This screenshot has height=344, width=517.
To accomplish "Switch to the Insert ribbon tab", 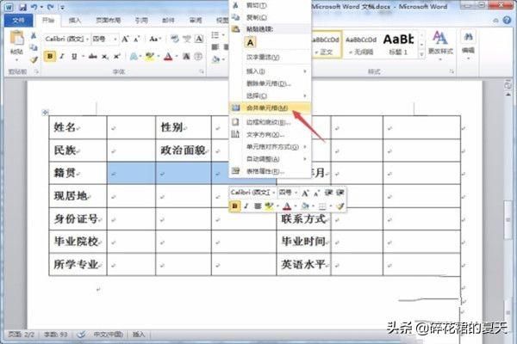I will pyautogui.click(x=75, y=21).
